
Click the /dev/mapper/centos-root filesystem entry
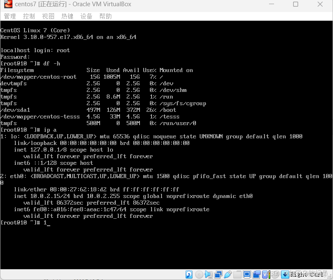coord(39,77)
